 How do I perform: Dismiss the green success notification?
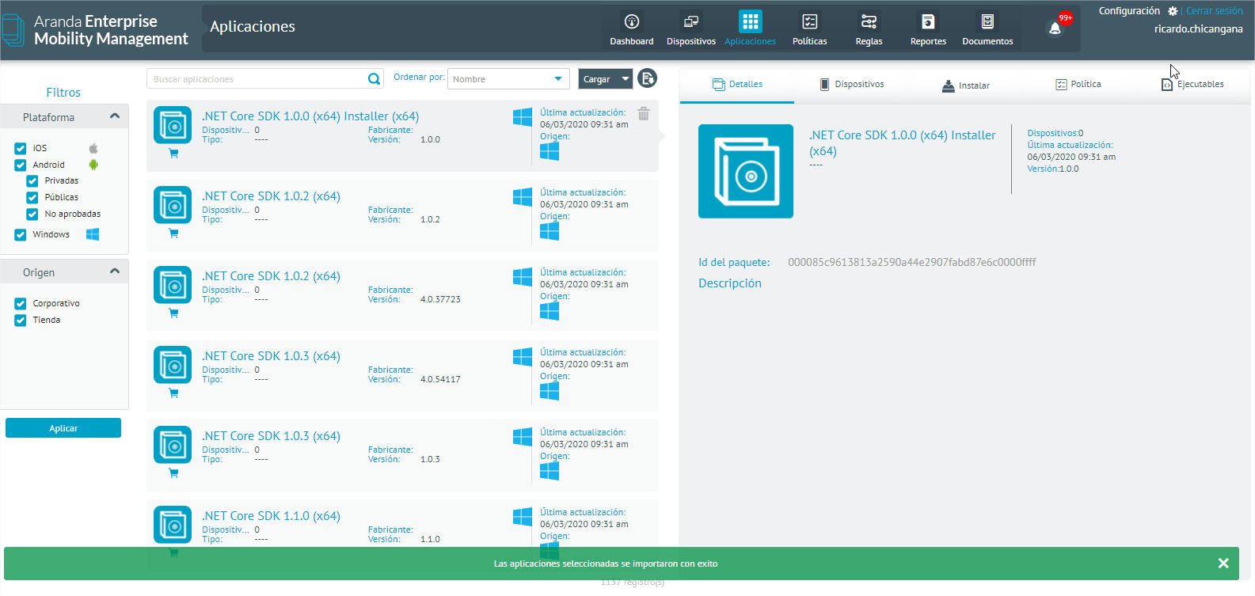[x=1223, y=564]
